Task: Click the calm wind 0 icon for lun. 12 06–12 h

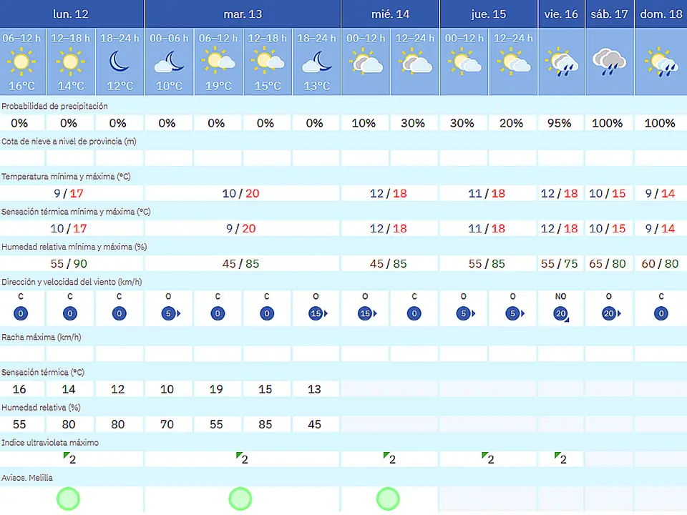Action: click(x=21, y=313)
